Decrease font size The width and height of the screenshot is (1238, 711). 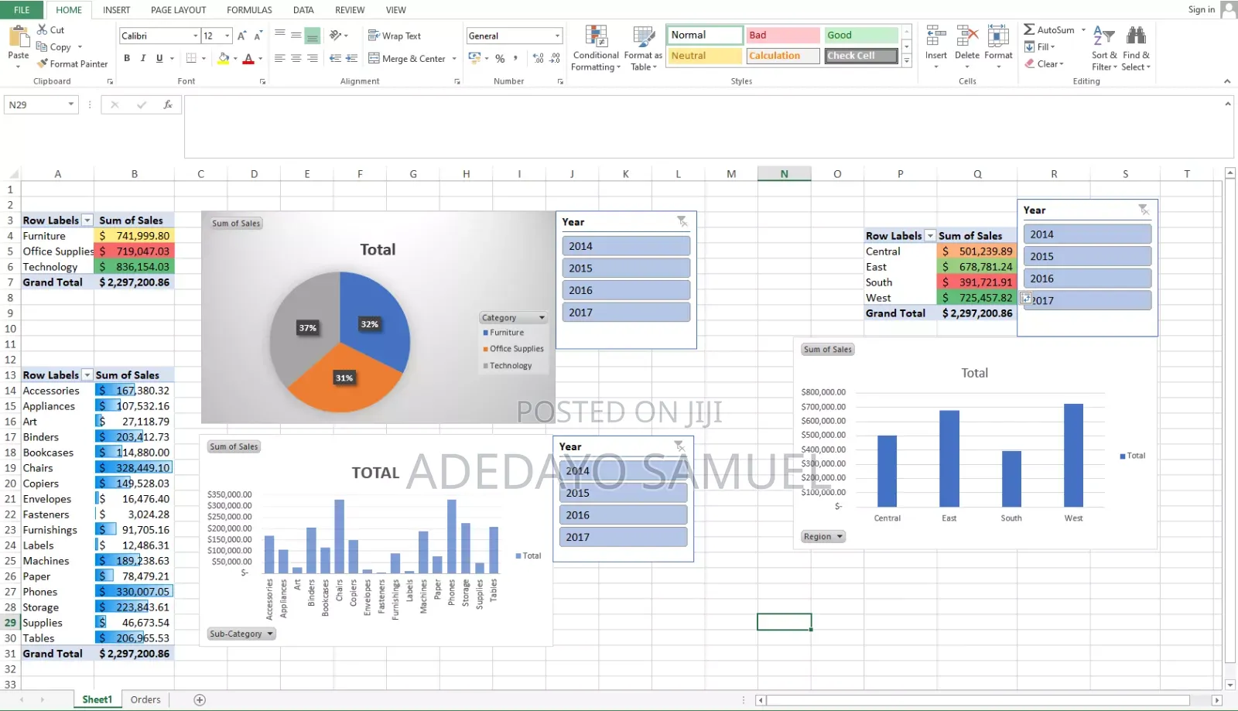pos(258,36)
